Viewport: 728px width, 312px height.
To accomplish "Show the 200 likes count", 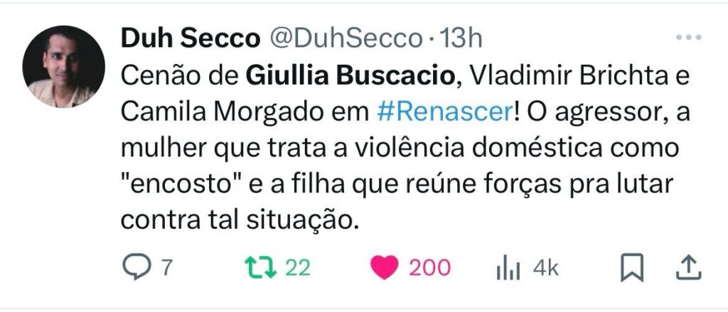I will (x=429, y=268).
